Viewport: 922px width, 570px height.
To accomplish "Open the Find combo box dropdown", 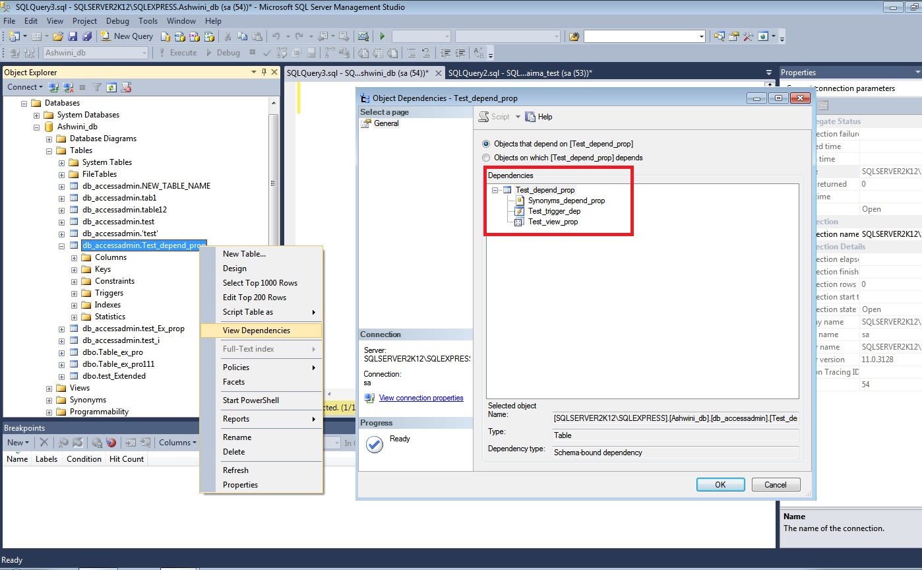I will [701, 36].
